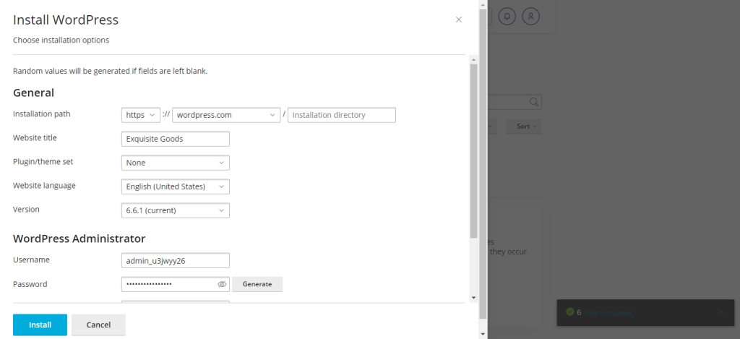
Task: Click the inner scrollbar up arrow
Action: 474,59
